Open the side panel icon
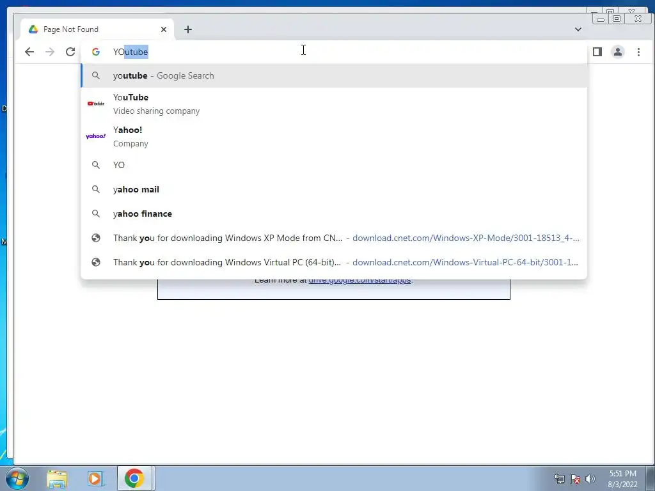The height and width of the screenshot is (491, 655). point(597,52)
